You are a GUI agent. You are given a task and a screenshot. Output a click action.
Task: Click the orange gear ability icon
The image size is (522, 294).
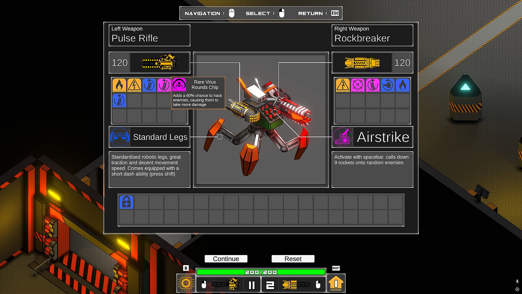pos(186,283)
